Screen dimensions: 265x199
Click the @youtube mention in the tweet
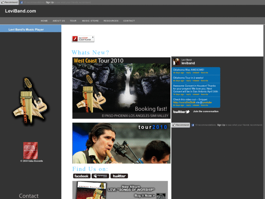(206, 102)
